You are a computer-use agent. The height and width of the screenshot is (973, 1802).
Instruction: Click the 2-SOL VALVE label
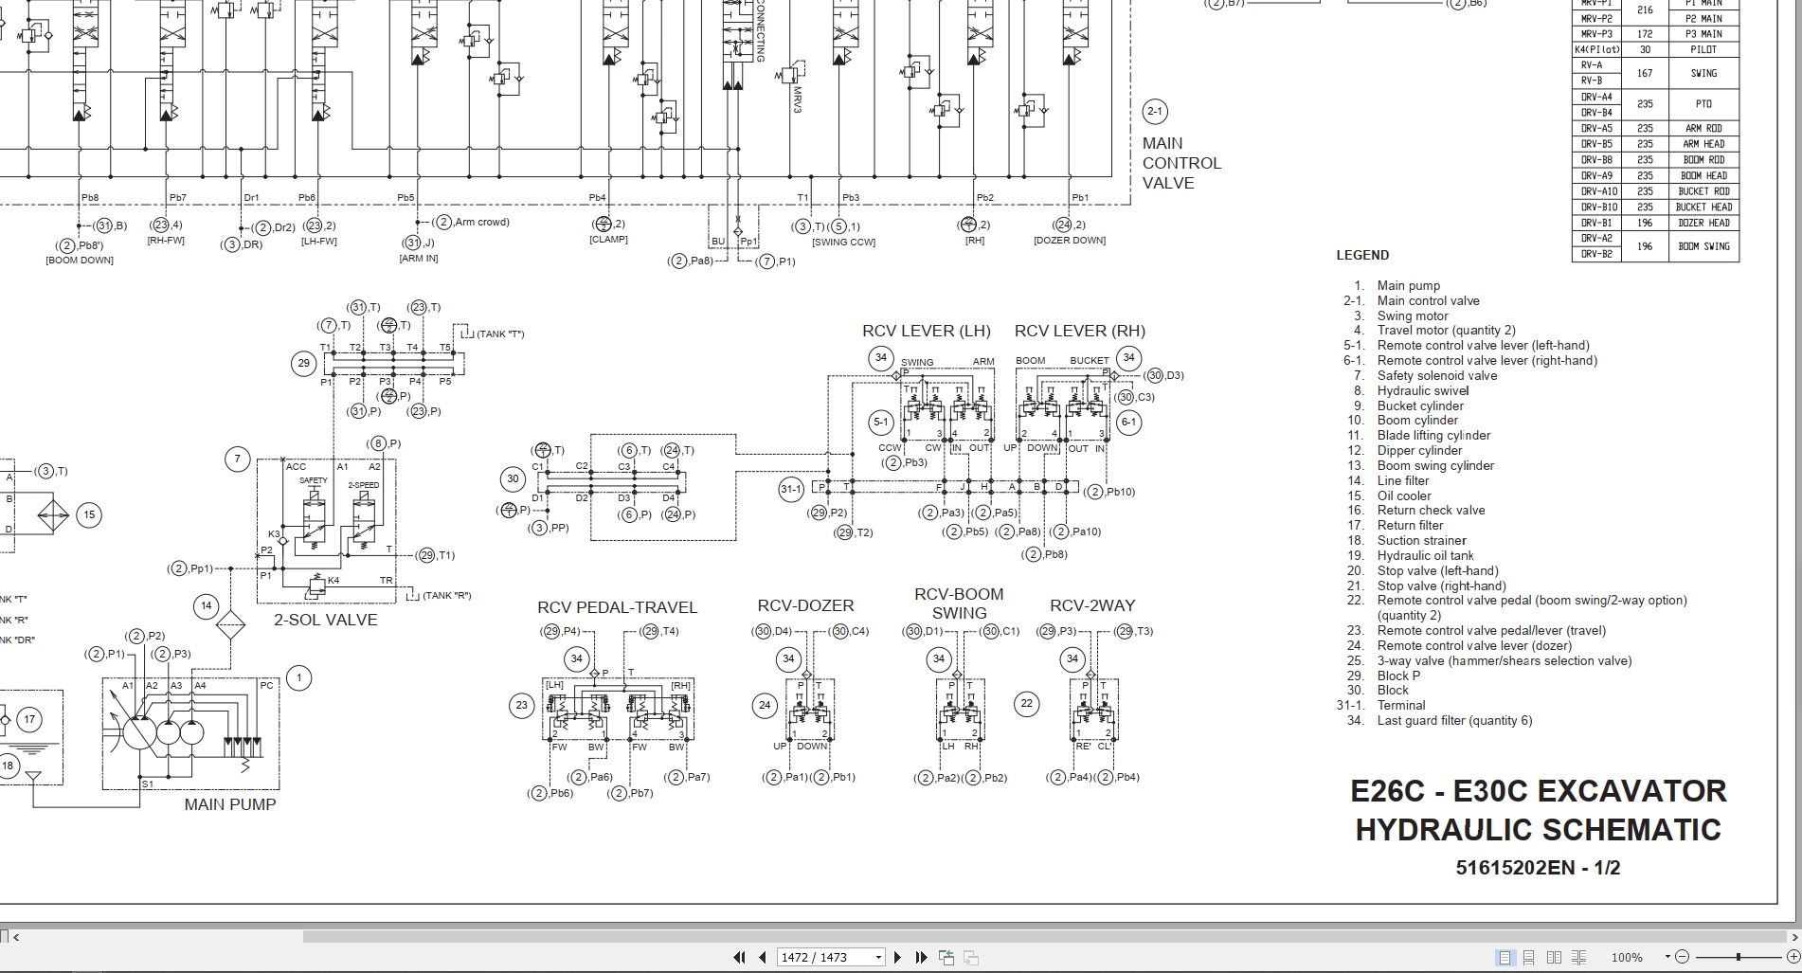click(326, 620)
